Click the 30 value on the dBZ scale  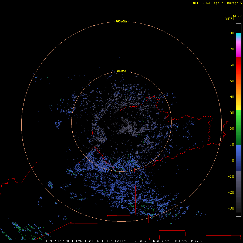coord(232,113)
